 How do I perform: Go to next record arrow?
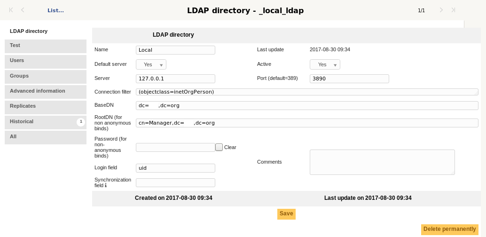tap(441, 10)
